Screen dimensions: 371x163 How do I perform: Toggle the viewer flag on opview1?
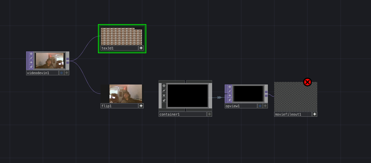[x=230, y=87]
